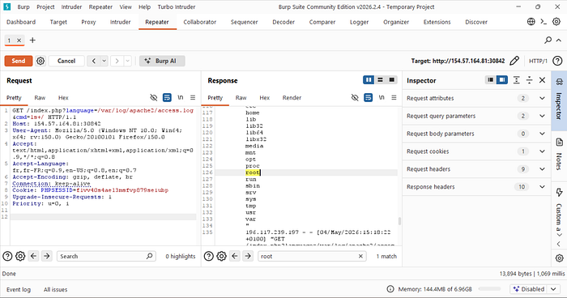
Task: Select side-by-side response layout
Action: coord(369,80)
